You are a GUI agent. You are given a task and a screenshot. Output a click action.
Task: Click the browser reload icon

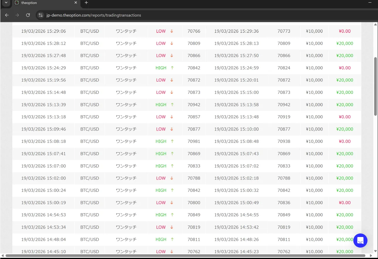coord(28,15)
